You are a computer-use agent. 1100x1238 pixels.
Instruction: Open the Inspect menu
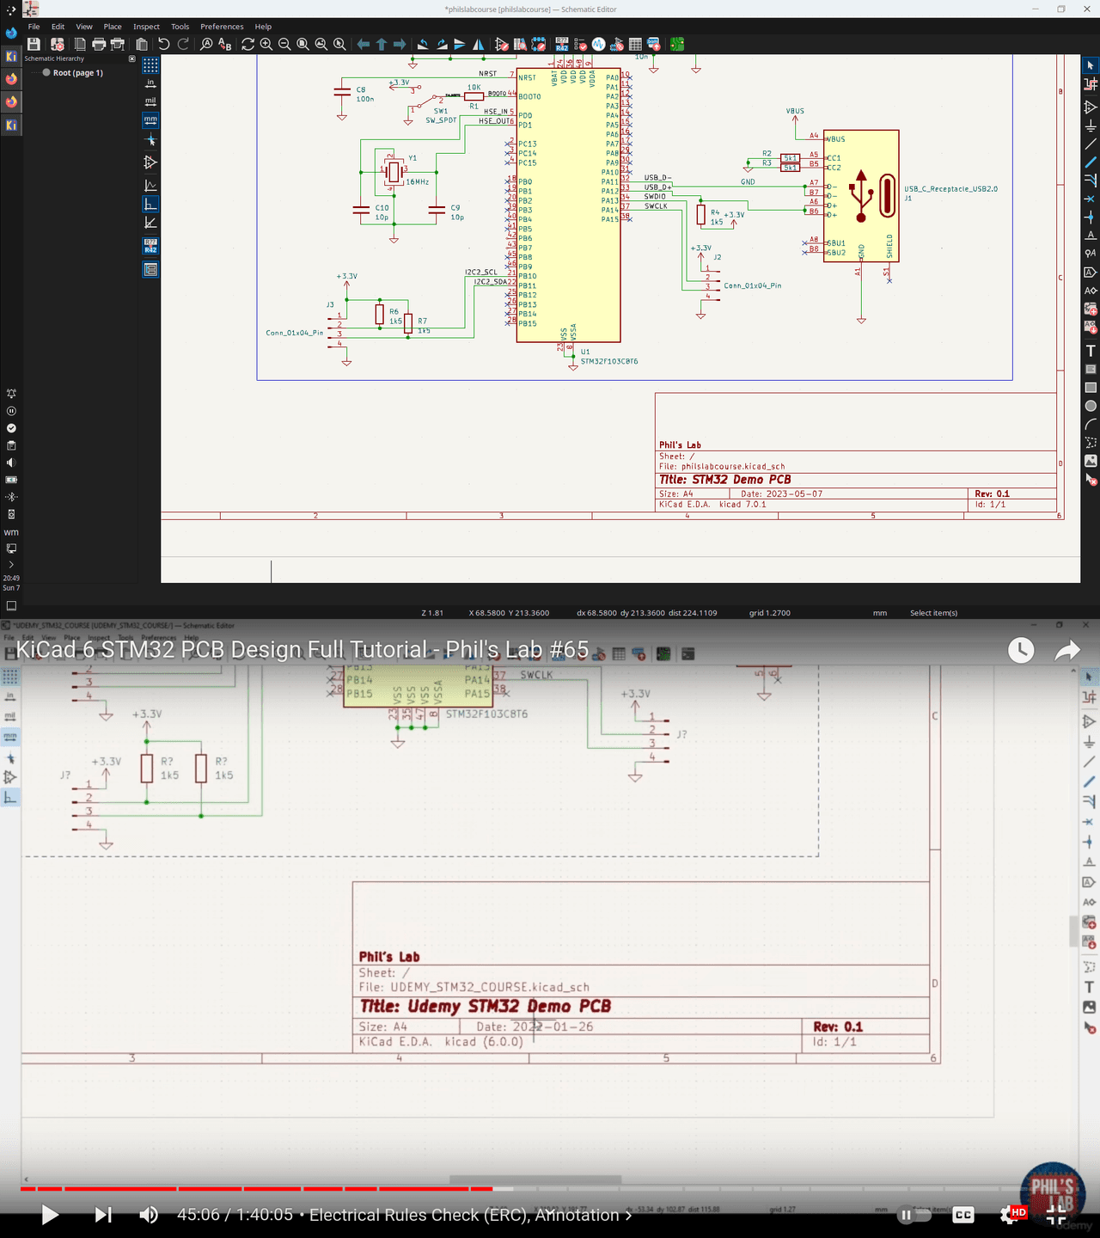[146, 27]
